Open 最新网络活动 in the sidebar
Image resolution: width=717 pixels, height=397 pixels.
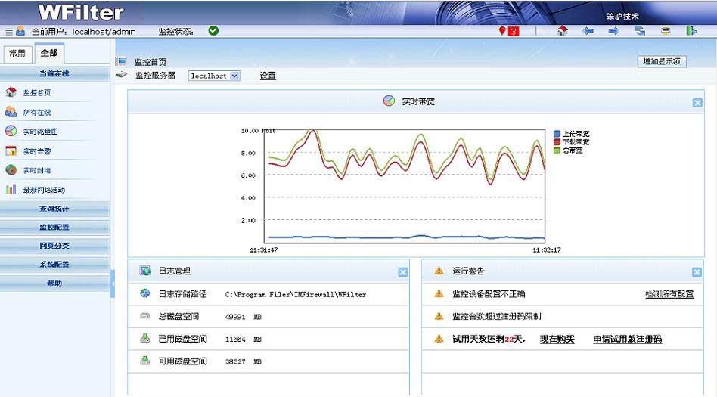(44, 191)
